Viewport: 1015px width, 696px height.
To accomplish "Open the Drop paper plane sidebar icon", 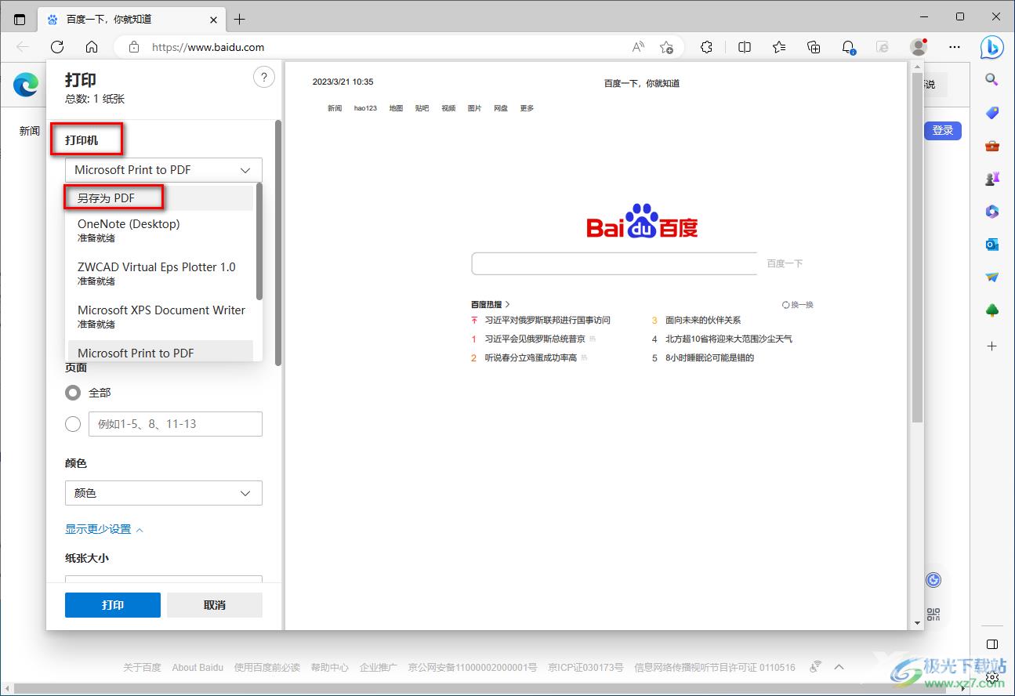I will [991, 277].
